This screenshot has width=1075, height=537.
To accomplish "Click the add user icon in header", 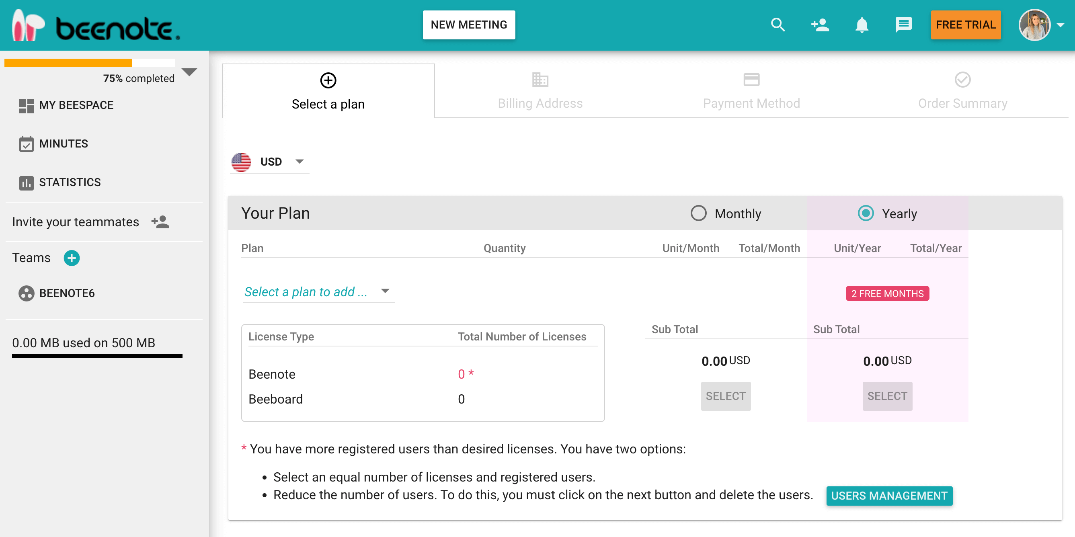I will pos(820,25).
